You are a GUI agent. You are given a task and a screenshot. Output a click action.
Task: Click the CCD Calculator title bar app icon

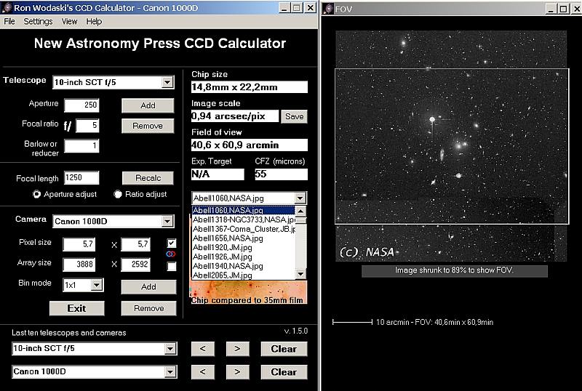pyautogui.click(x=7, y=7)
